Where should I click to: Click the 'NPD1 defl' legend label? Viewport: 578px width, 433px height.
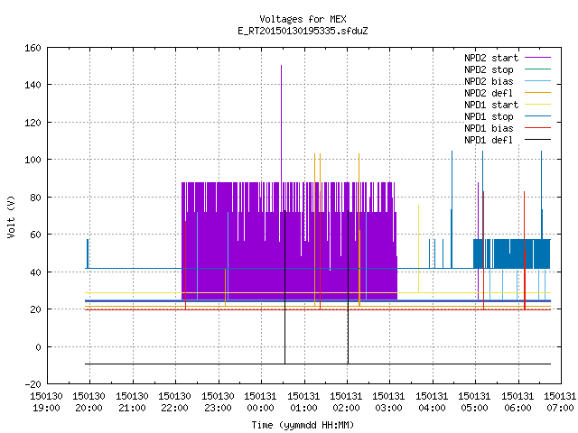point(489,140)
